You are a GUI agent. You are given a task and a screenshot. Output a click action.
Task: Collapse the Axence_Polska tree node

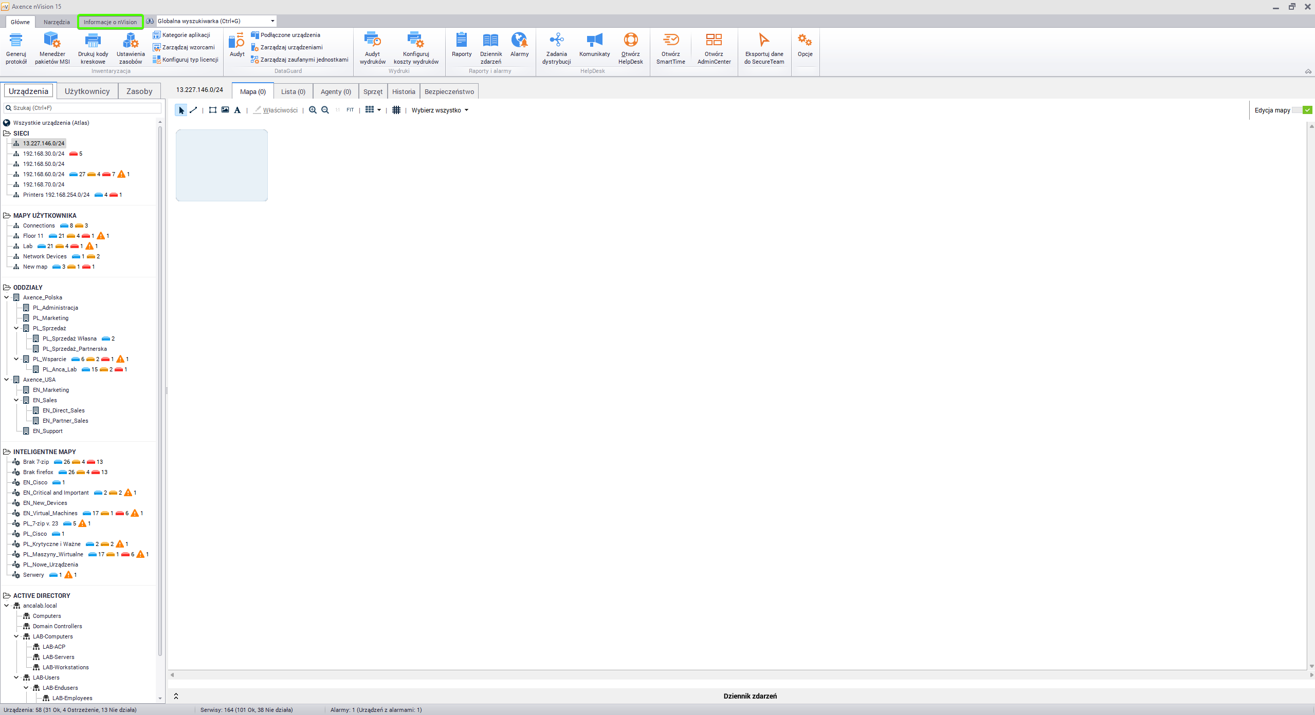7,297
